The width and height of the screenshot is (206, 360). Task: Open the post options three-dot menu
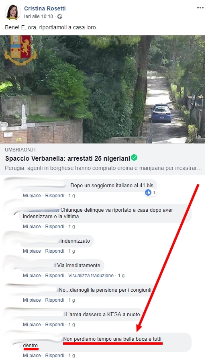200,8
